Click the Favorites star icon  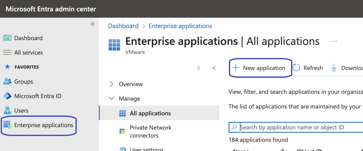(8, 67)
